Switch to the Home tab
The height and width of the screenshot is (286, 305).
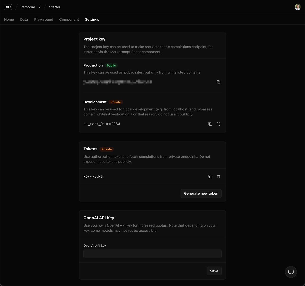pyautogui.click(x=9, y=19)
